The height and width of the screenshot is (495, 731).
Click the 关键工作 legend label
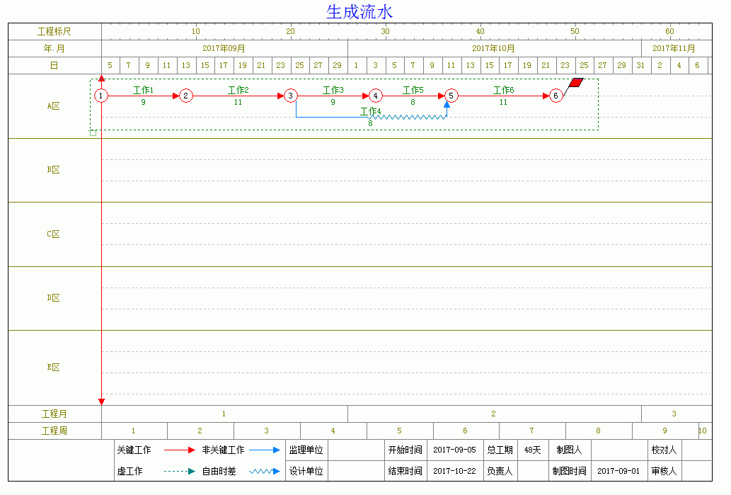(134, 450)
